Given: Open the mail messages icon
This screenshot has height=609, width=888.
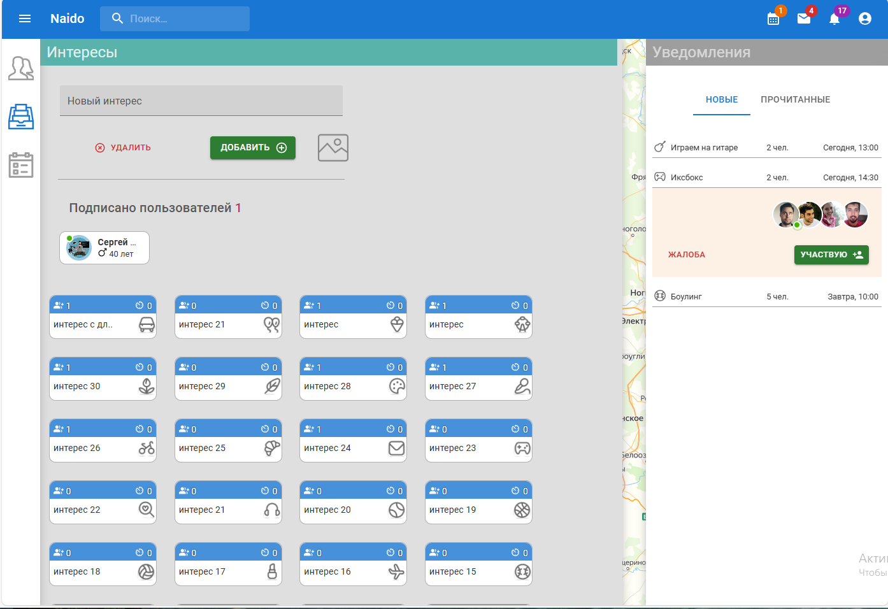Looking at the screenshot, I should coord(804,18).
